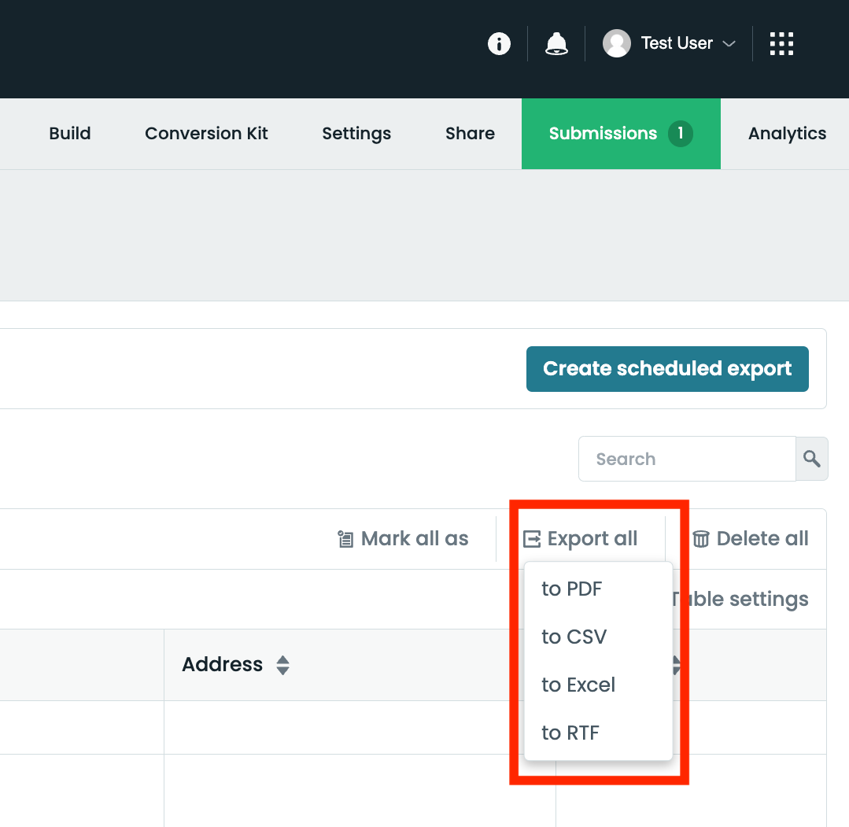Pick to Excel export option
Screen dimensions: 849x827
pos(578,685)
